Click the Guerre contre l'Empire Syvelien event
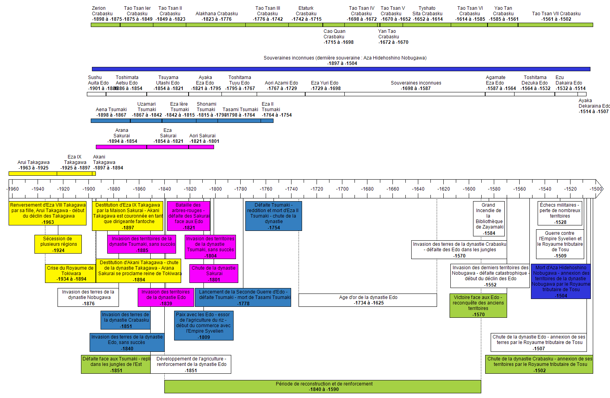Viewport: 610px width, 398px height. pos(560,244)
